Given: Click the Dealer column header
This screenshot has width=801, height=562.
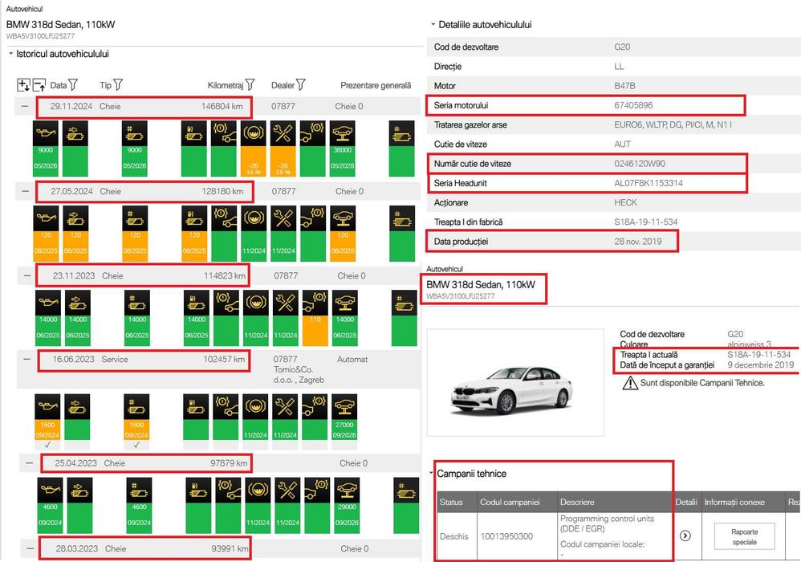Looking at the screenshot, I should (x=283, y=85).
